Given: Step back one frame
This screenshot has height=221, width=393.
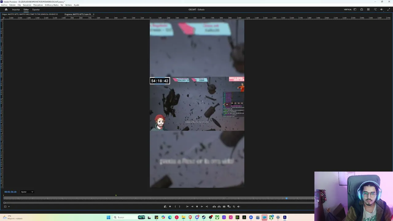Looking at the screenshot, I should [x=192, y=207].
